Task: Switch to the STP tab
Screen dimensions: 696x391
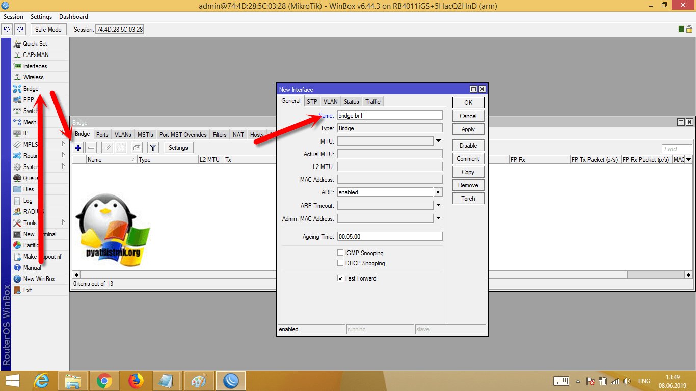Action: click(311, 102)
